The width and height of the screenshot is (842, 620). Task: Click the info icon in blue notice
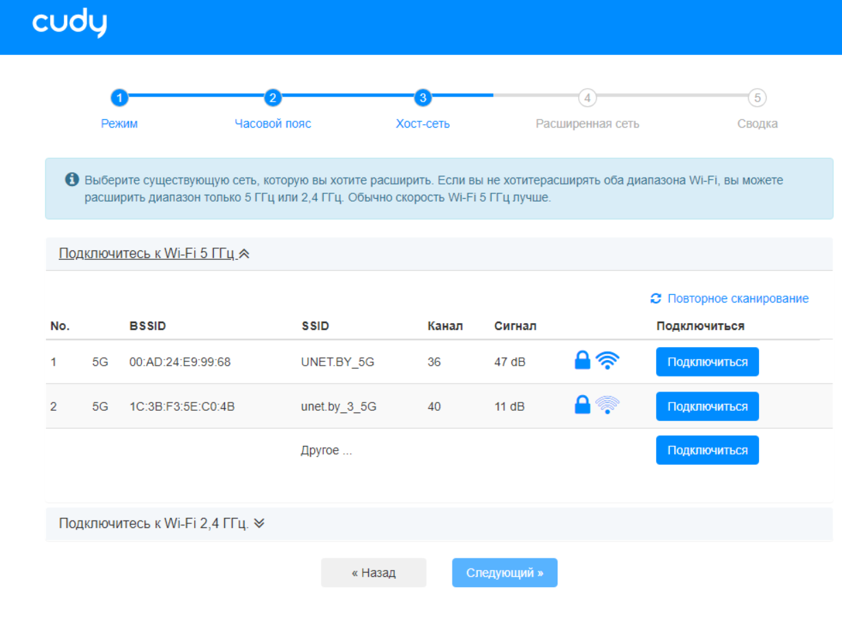[x=71, y=180]
